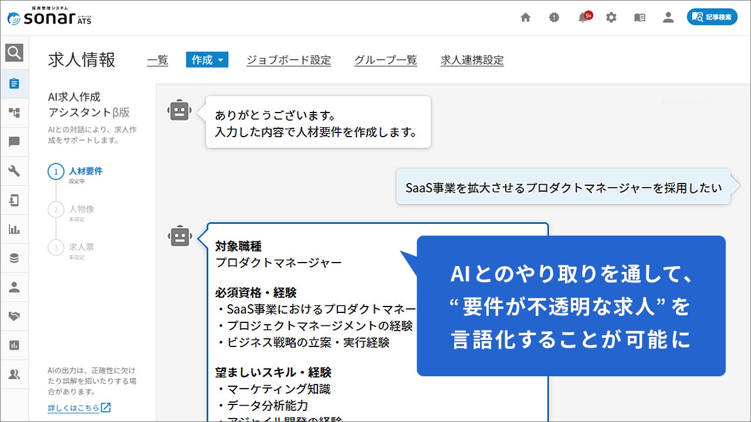The width and height of the screenshot is (751, 422).
Task: Click the sonar ATS logo
Action: 49,16
